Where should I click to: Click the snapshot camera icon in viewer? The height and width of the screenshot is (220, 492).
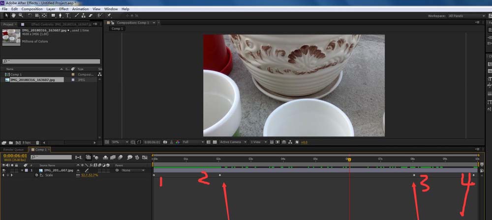pos(165,142)
